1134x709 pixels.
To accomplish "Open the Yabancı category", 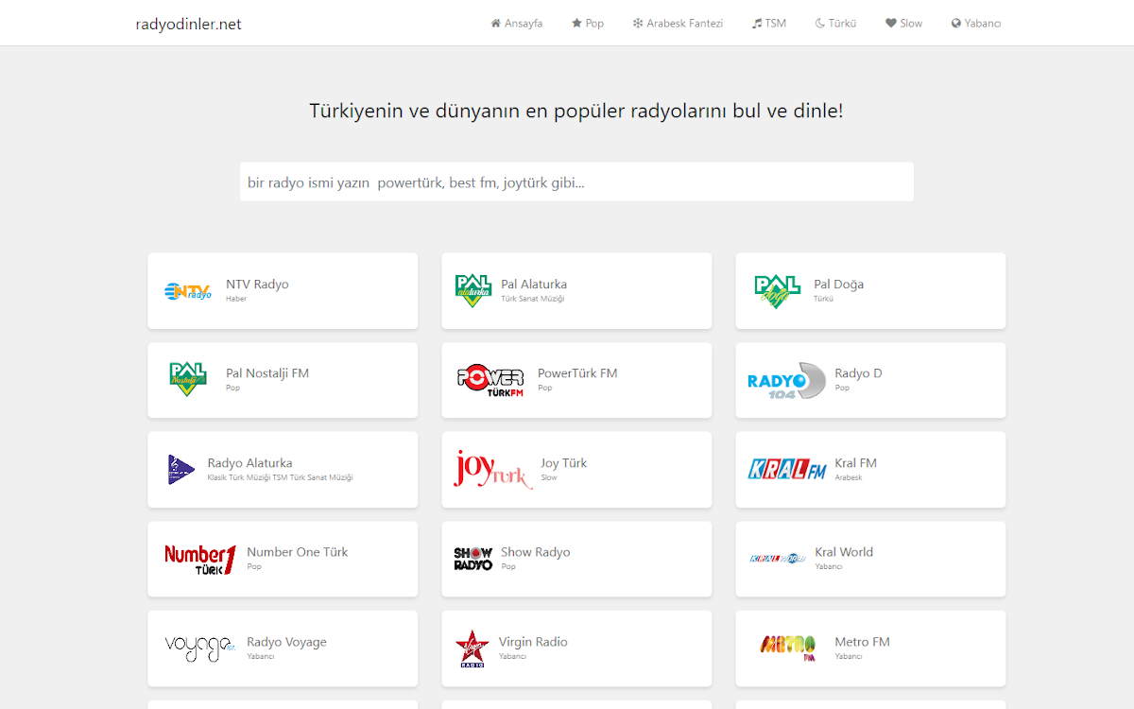I will click(x=976, y=24).
